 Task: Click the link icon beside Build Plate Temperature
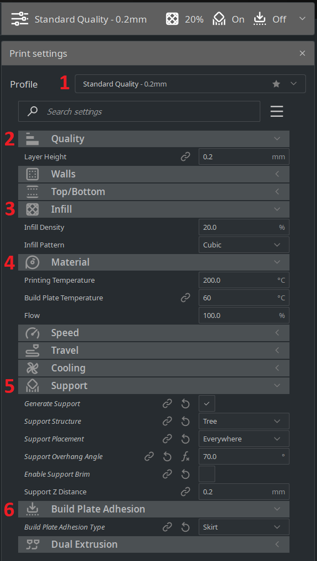185,298
